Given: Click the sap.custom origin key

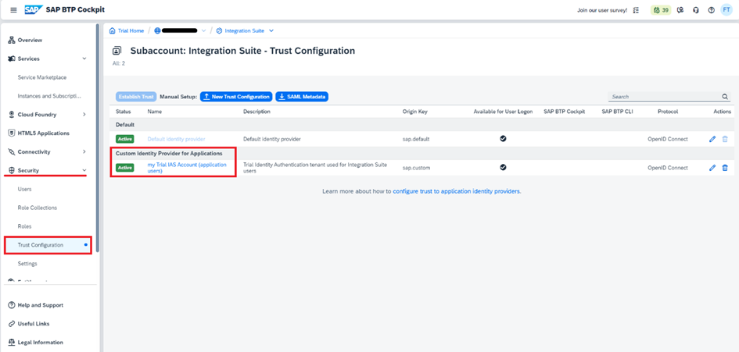Looking at the screenshot, I should tap(416, 168).
